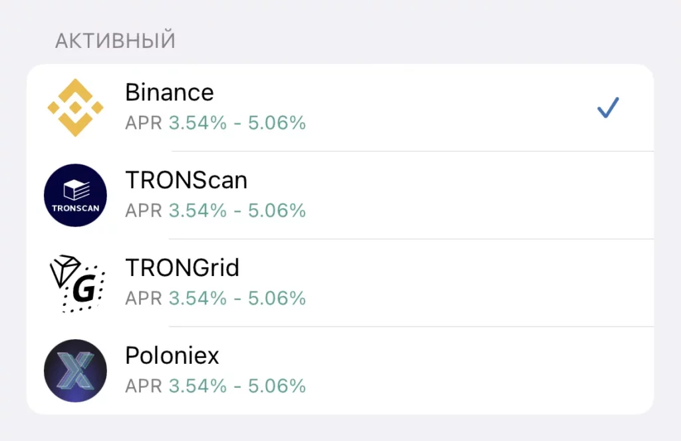Click TRONGrid's 5.06% maximum rate
Image resolution: width=681 pixels, height=441 pixels.
point(277,299)
